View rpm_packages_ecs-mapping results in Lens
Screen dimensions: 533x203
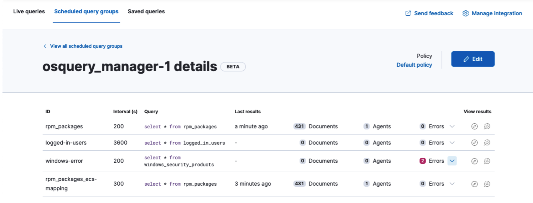[487, 184]
